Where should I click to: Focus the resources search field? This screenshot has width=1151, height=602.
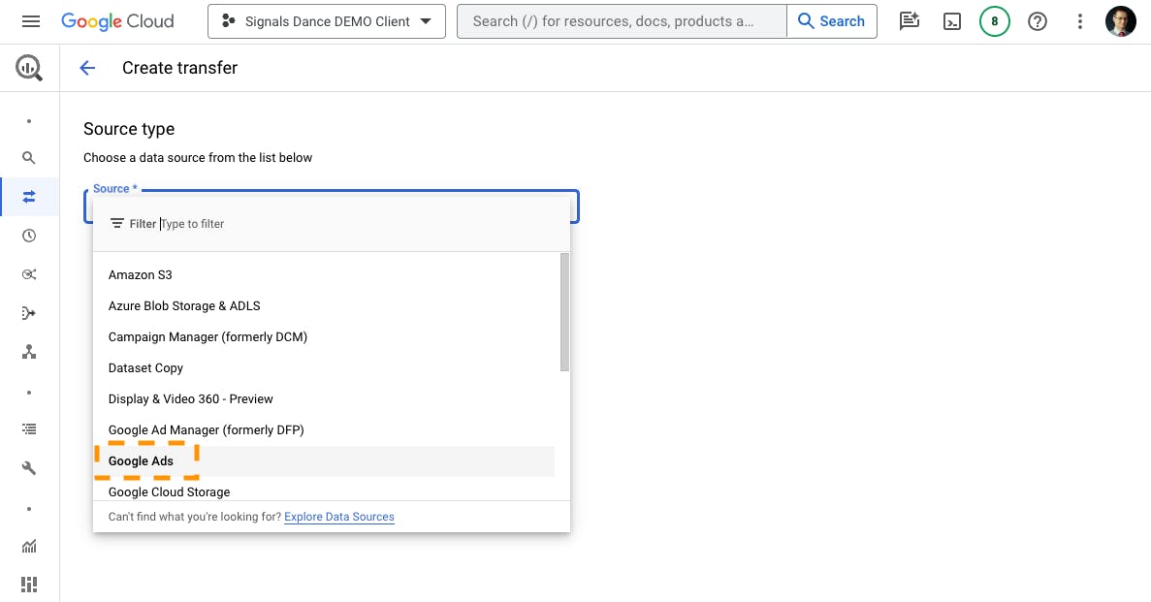[622, 21]
